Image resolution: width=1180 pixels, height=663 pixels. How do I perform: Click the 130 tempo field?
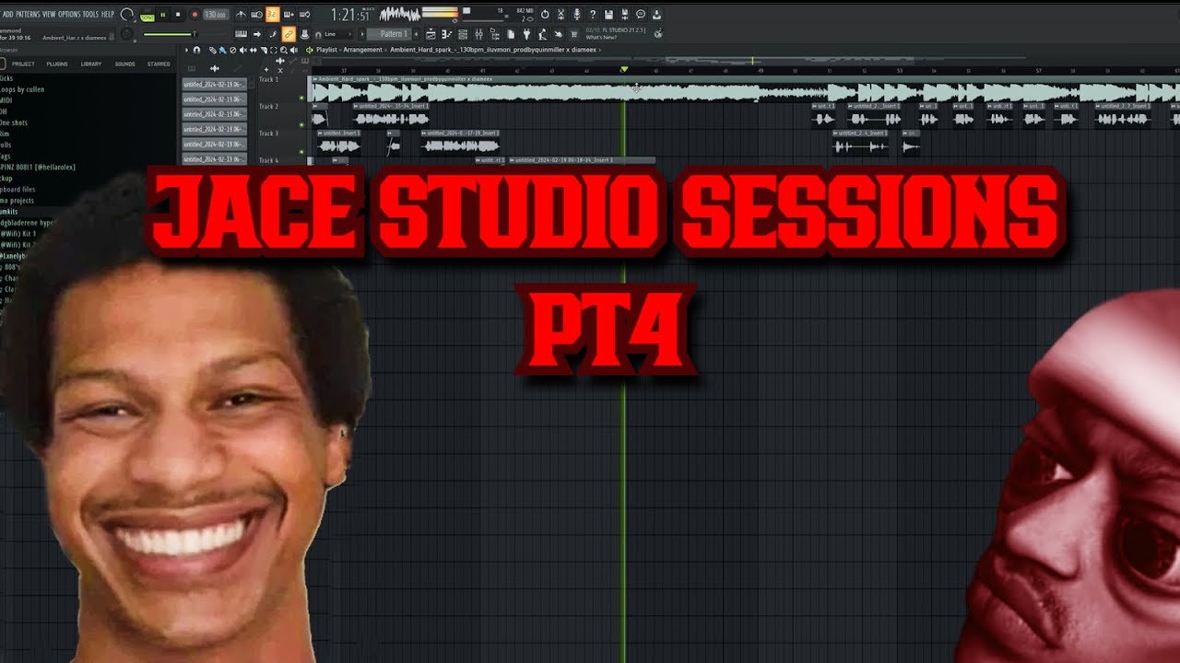point(216,15)
